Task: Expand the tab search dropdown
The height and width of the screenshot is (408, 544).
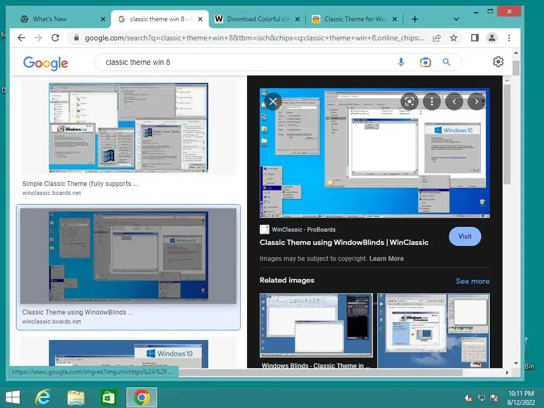Action: [456, 19]
